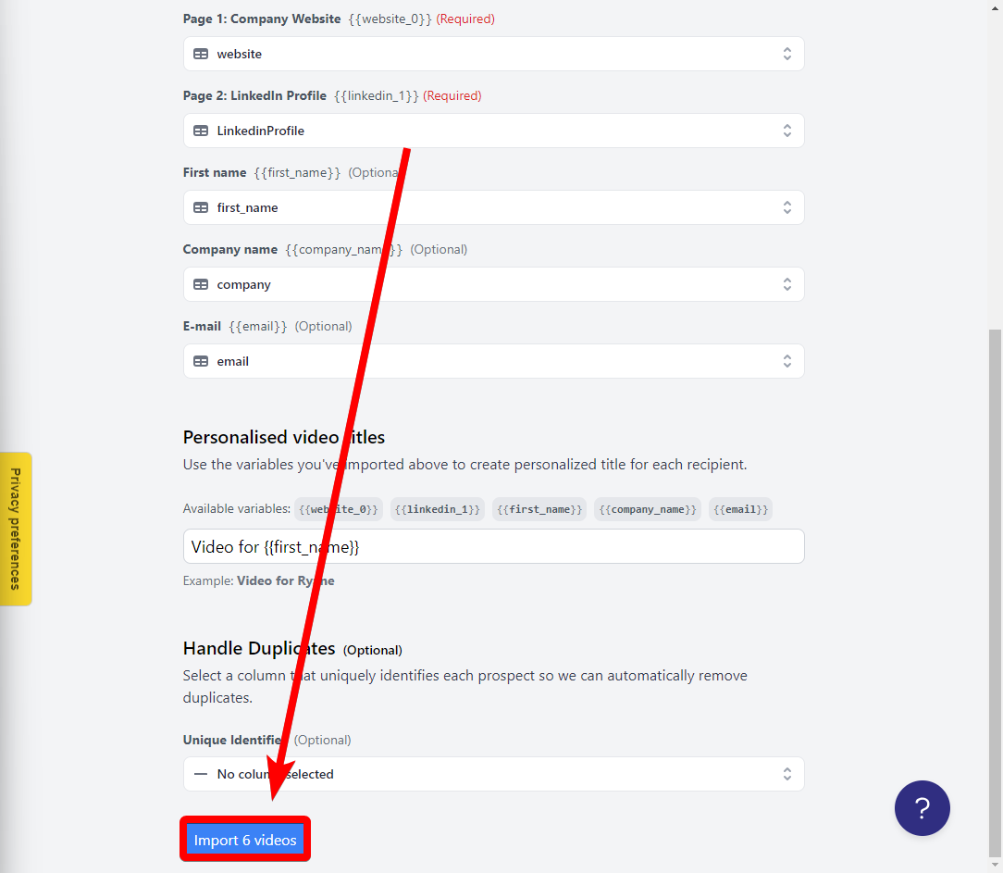Click dash icon in No column selected
This screenshot has height=873, width=1003.
pyautogui.click(x=201, y=774)
